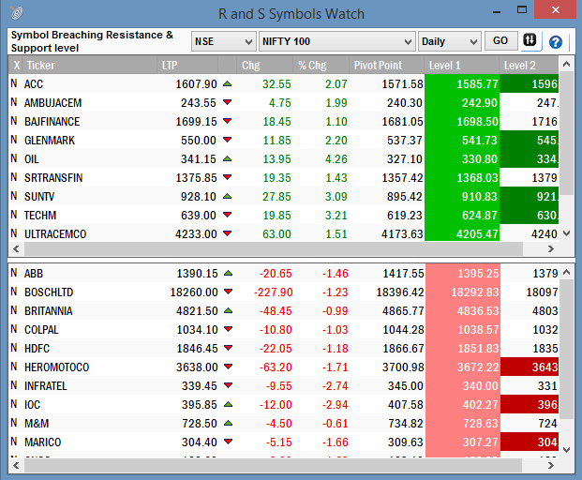
Task: Click the X column header
Action: [x=15, y=66]
